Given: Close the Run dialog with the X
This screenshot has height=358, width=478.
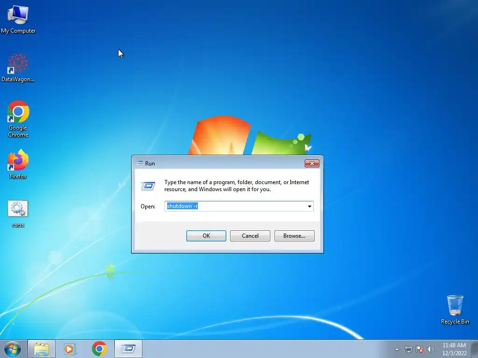Looking at the screenshot, I should pyautogui.click(x=312, y=163).
